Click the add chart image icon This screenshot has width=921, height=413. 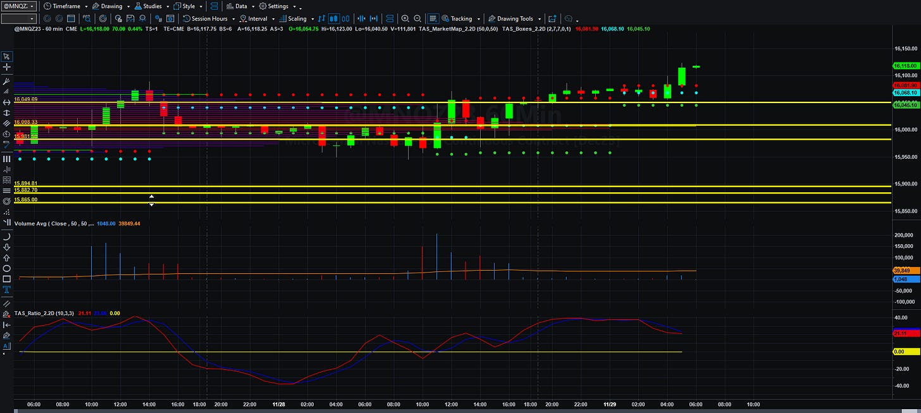[x=552, y=18]
